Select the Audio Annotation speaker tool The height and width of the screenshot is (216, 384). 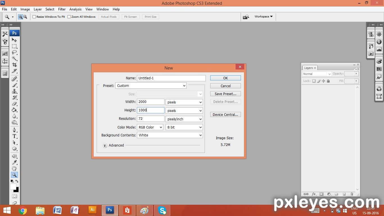[14, 156]
